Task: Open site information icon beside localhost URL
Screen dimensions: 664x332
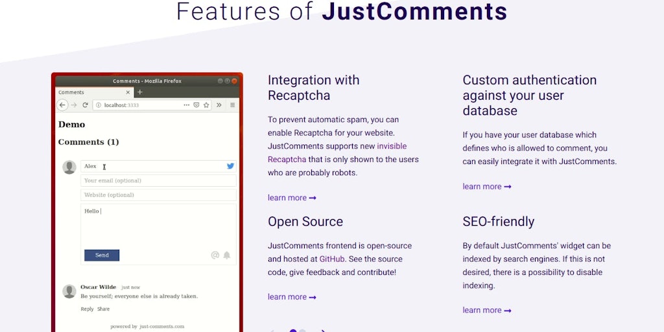Action: click(x=99, y=105)
